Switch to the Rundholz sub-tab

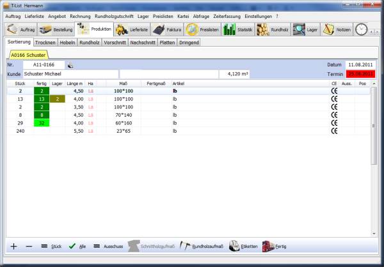pyautogui.click(x=90, y=43)
